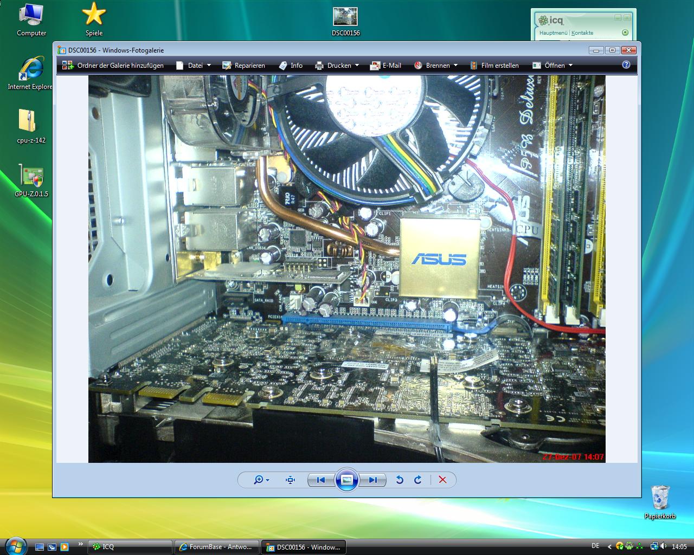Fit photo to window with actual-size icon
The image size is (694, 555).
point(291,480)
